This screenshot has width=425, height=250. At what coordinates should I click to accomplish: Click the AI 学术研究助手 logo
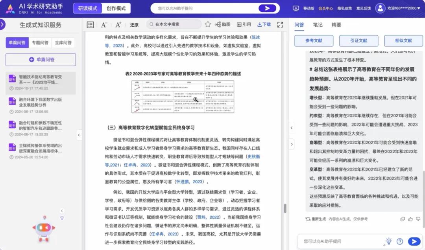tap(34, 8)
